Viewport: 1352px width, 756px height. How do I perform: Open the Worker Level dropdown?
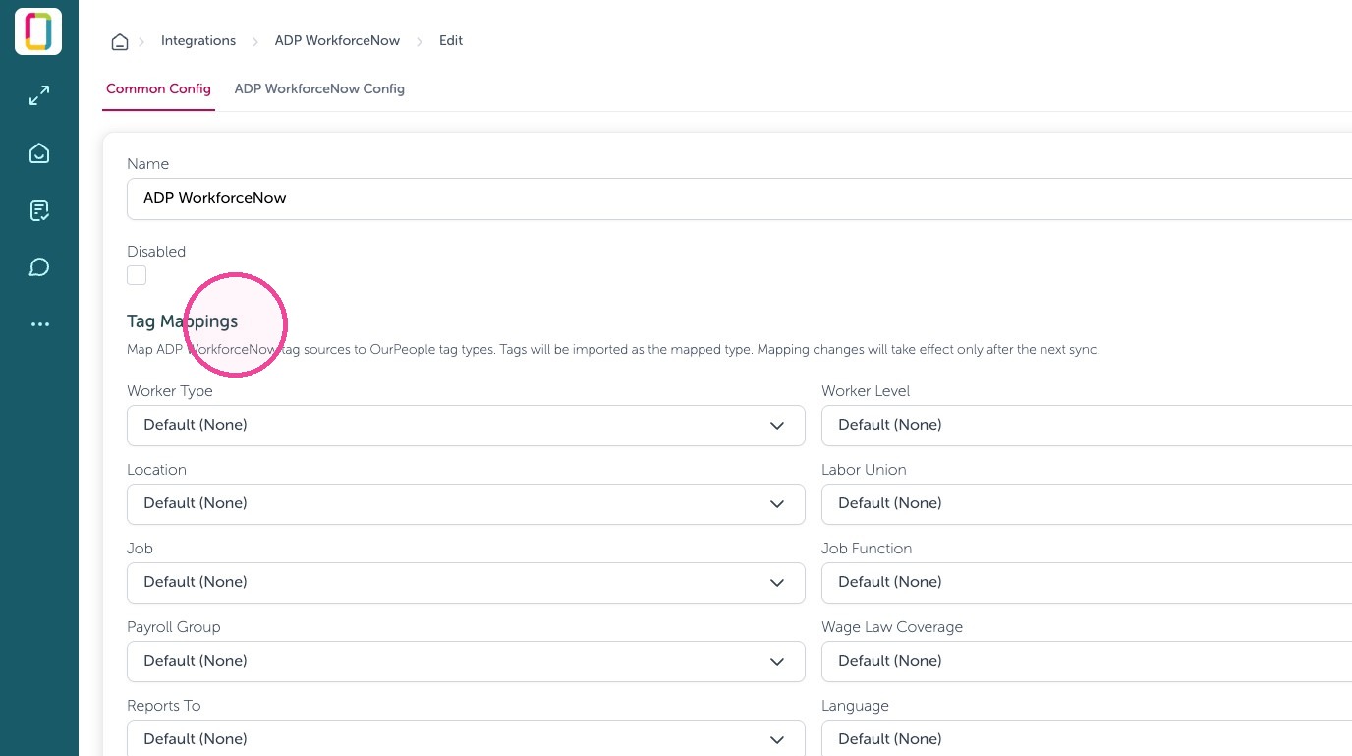[x=1087, y=426]
